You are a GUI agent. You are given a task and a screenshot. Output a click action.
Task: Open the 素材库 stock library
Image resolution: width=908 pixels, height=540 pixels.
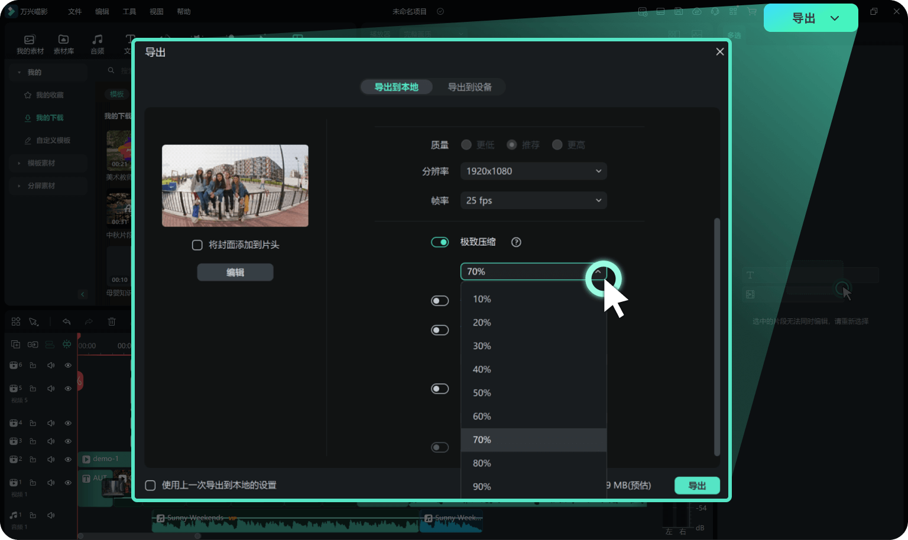point(63,44)
